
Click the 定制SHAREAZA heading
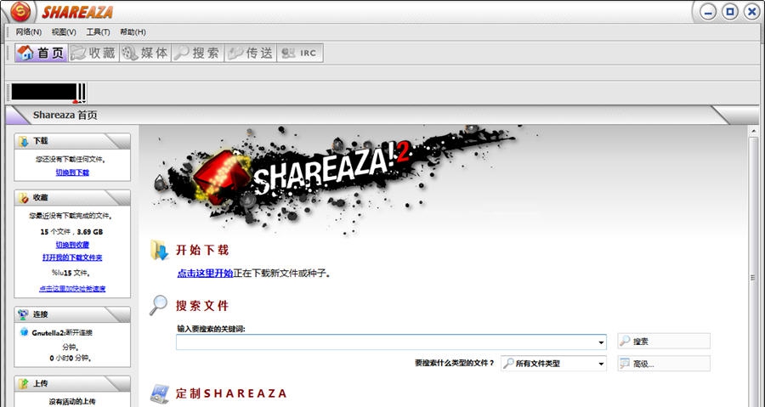(230, 393)
